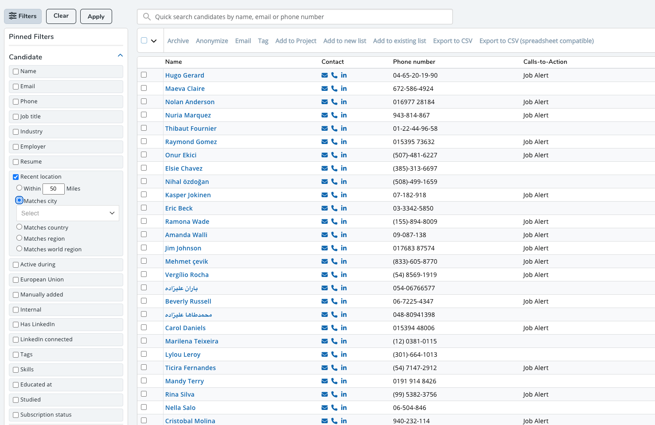The height and width of the screenshot is (425, 655).
Task: Open the Matches city Select dropdown
Action: pyautogui.click(x=67, y=213)
